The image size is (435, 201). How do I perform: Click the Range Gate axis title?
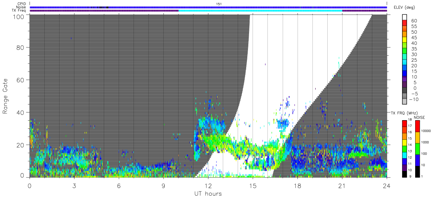coord(6,96)
